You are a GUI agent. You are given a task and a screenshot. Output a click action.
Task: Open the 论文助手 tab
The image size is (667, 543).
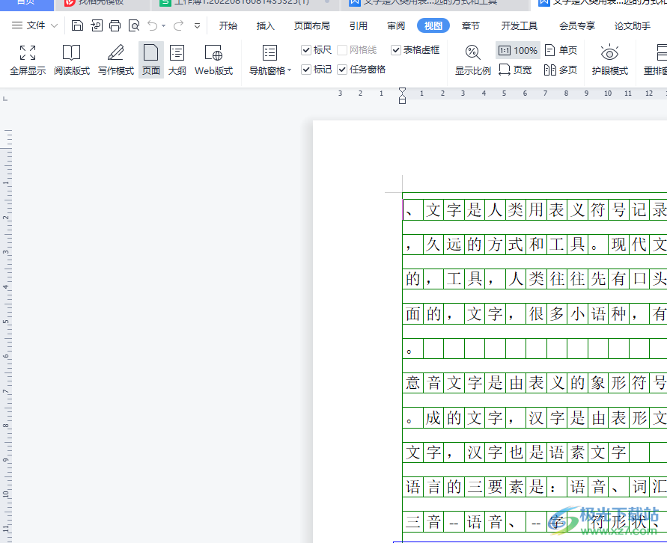632,26
